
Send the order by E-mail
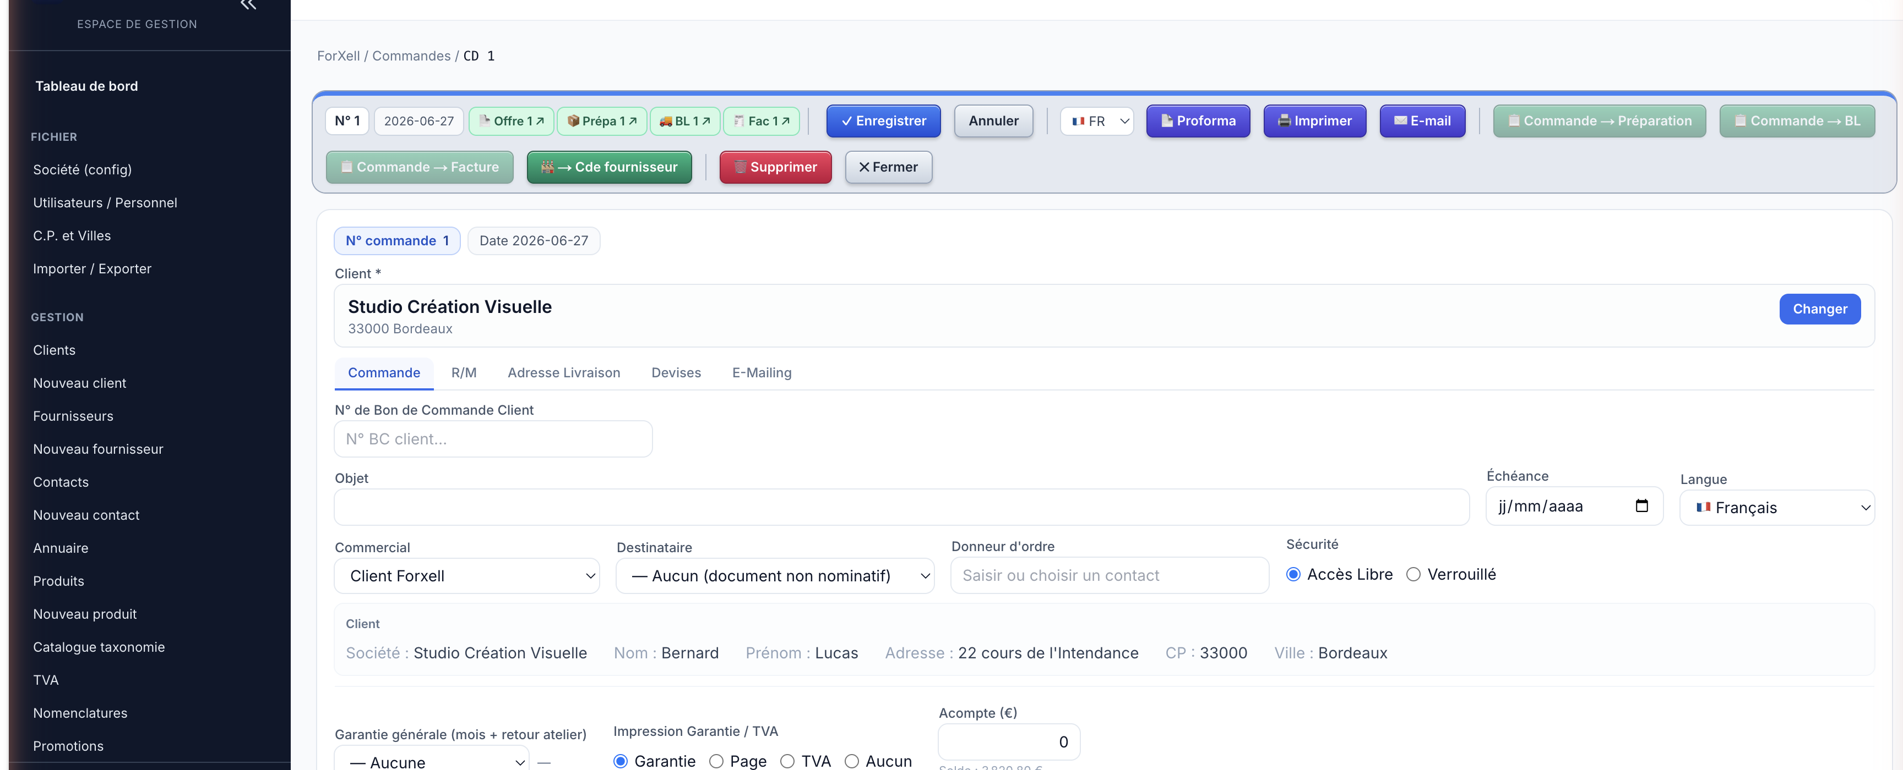click(x=1422, y=121)
